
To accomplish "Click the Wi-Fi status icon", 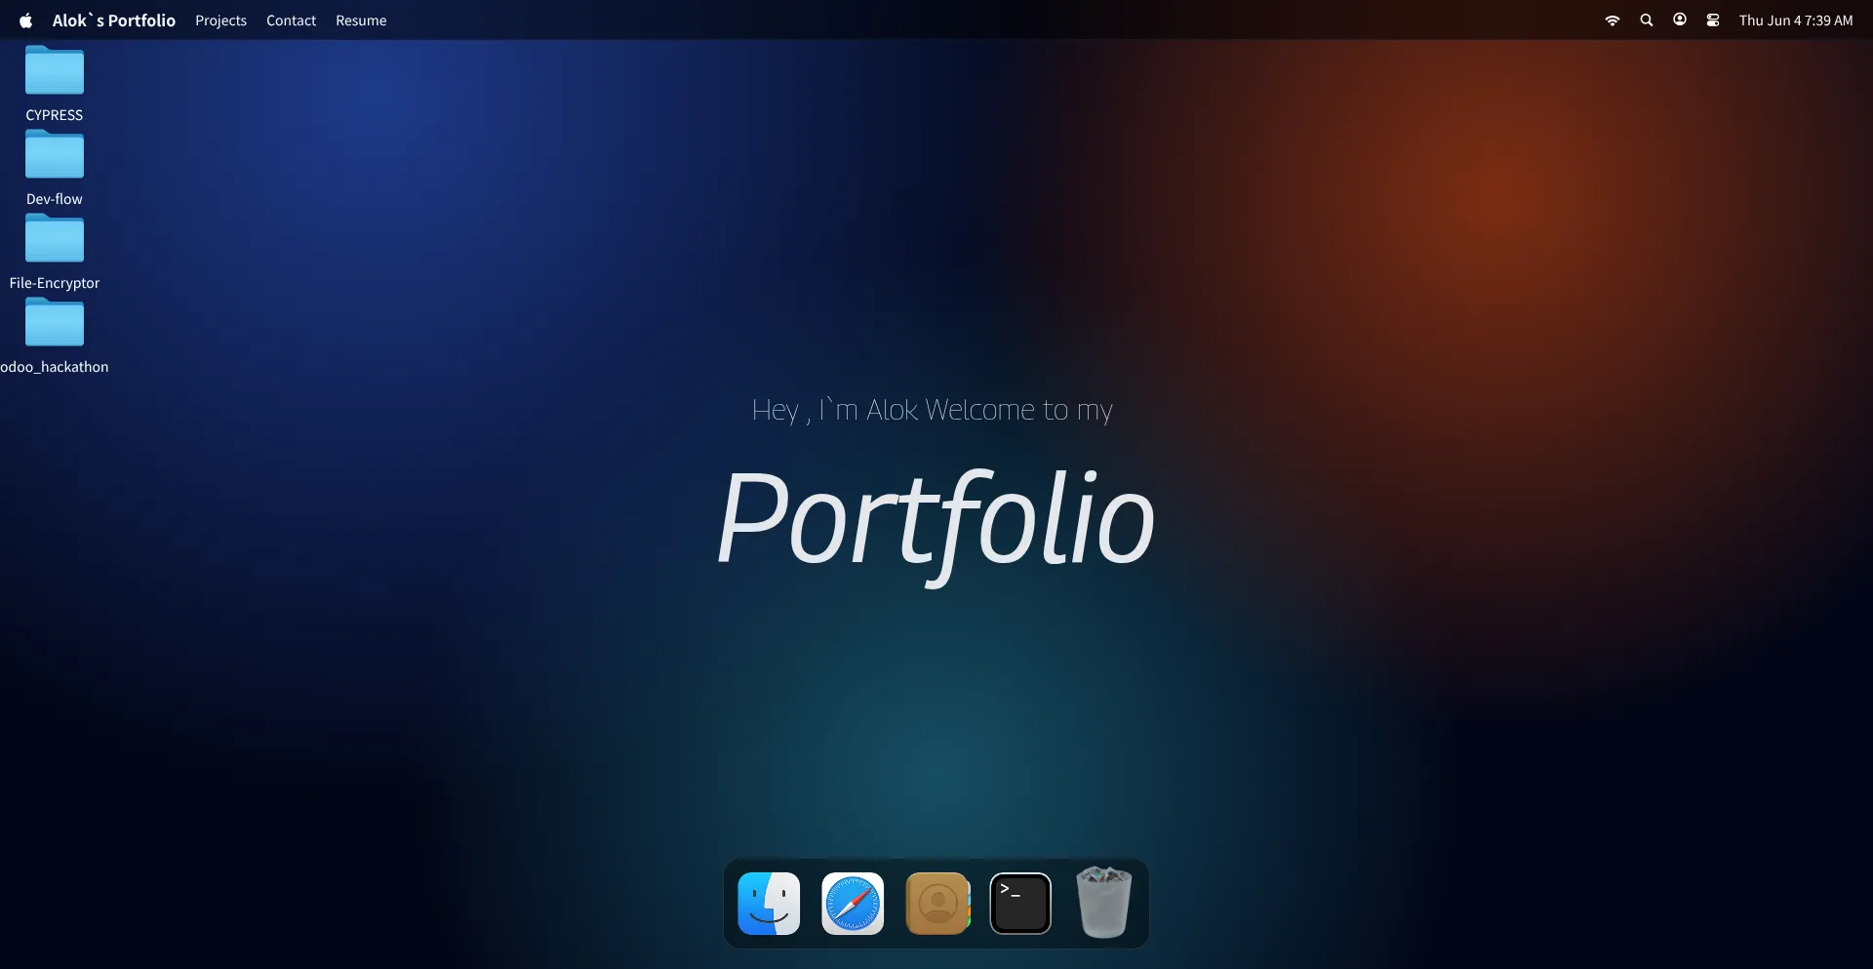I will [1613, 20].
